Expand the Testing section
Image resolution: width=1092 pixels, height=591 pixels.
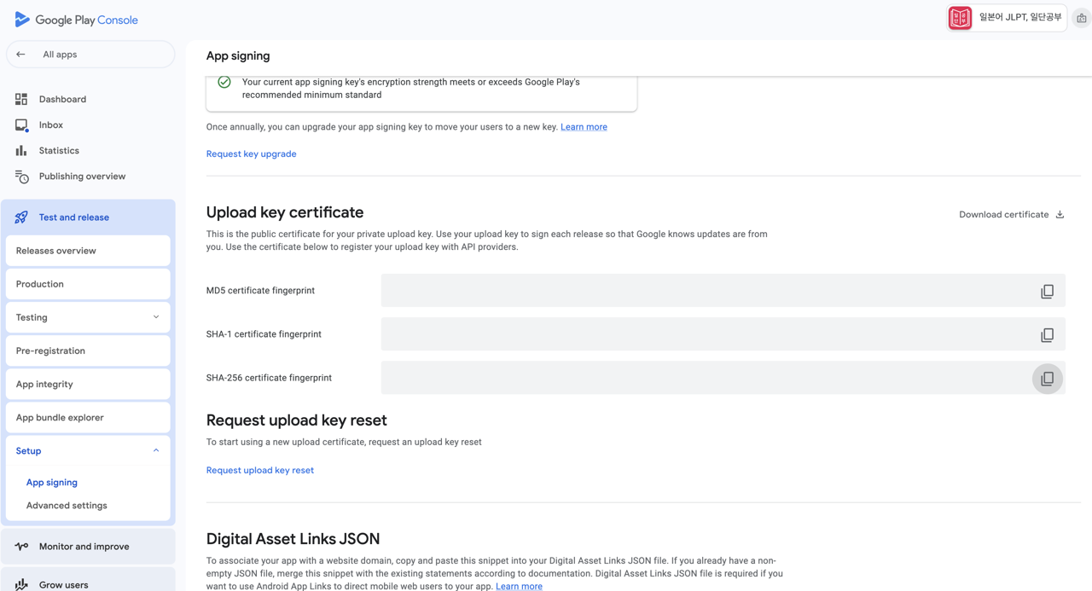point(155,316)
